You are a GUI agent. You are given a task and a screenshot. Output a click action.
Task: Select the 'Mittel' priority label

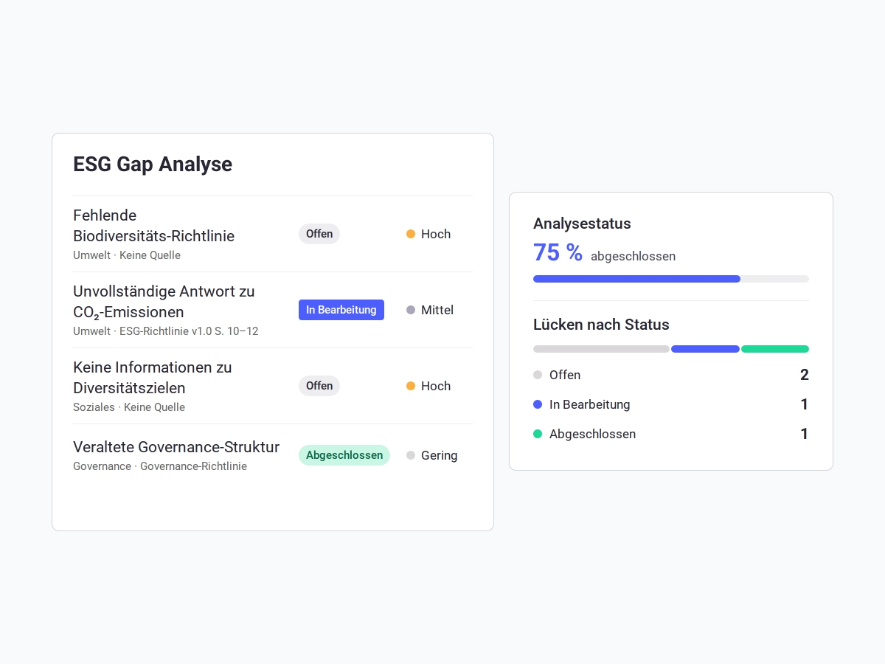point(437,310)
